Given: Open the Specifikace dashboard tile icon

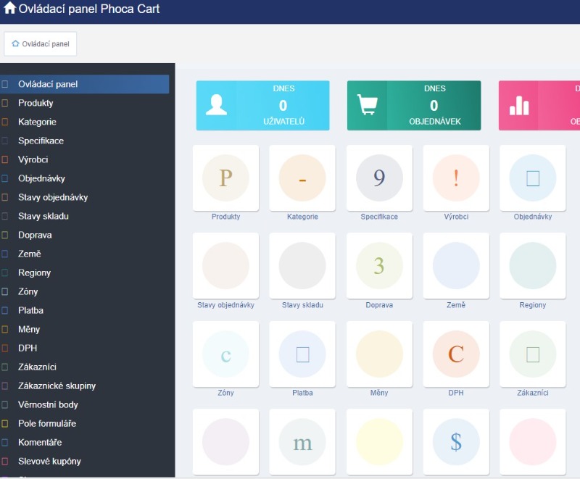Looking at the screenshot, I should [379, 178].
